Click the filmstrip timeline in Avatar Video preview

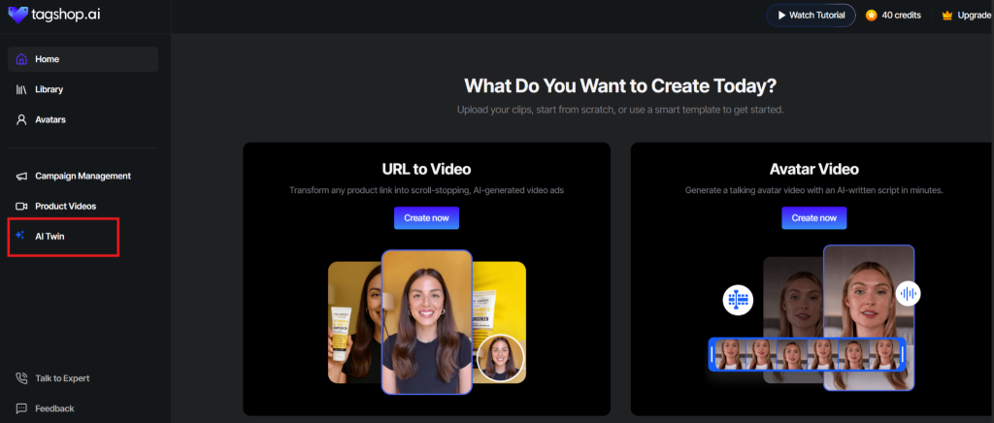pos(808,354)
